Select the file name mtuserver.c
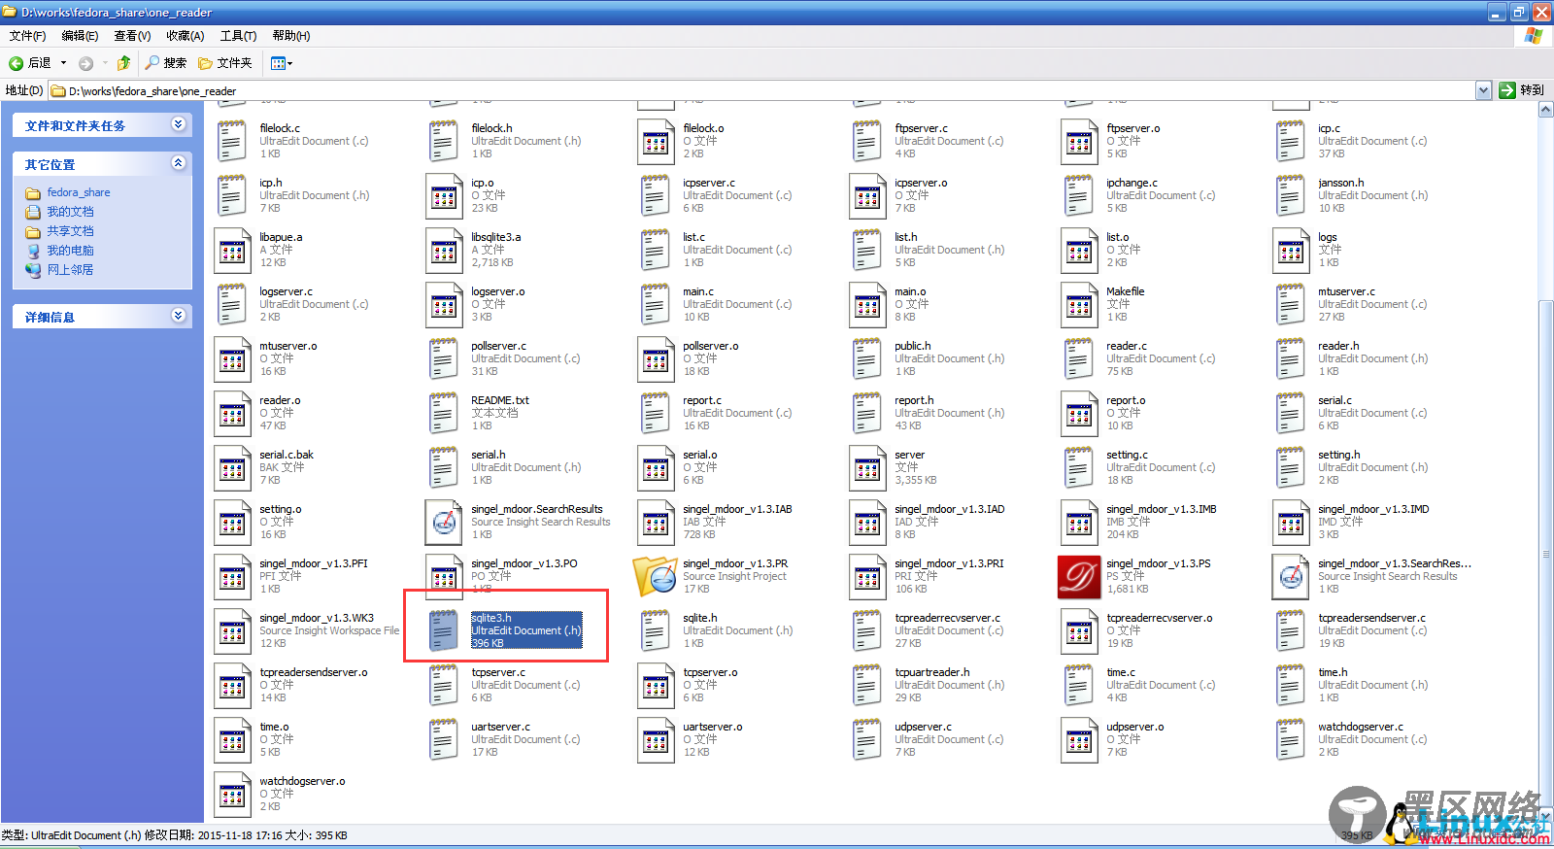The height and width of the screenshot is (849, 1554). coord(1346,291)
